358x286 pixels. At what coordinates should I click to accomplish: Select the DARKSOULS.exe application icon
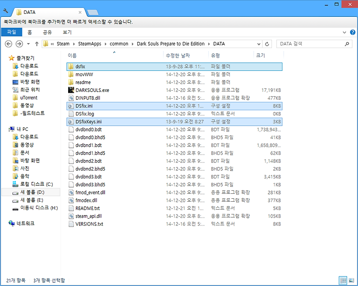click(x=71, y=90)
